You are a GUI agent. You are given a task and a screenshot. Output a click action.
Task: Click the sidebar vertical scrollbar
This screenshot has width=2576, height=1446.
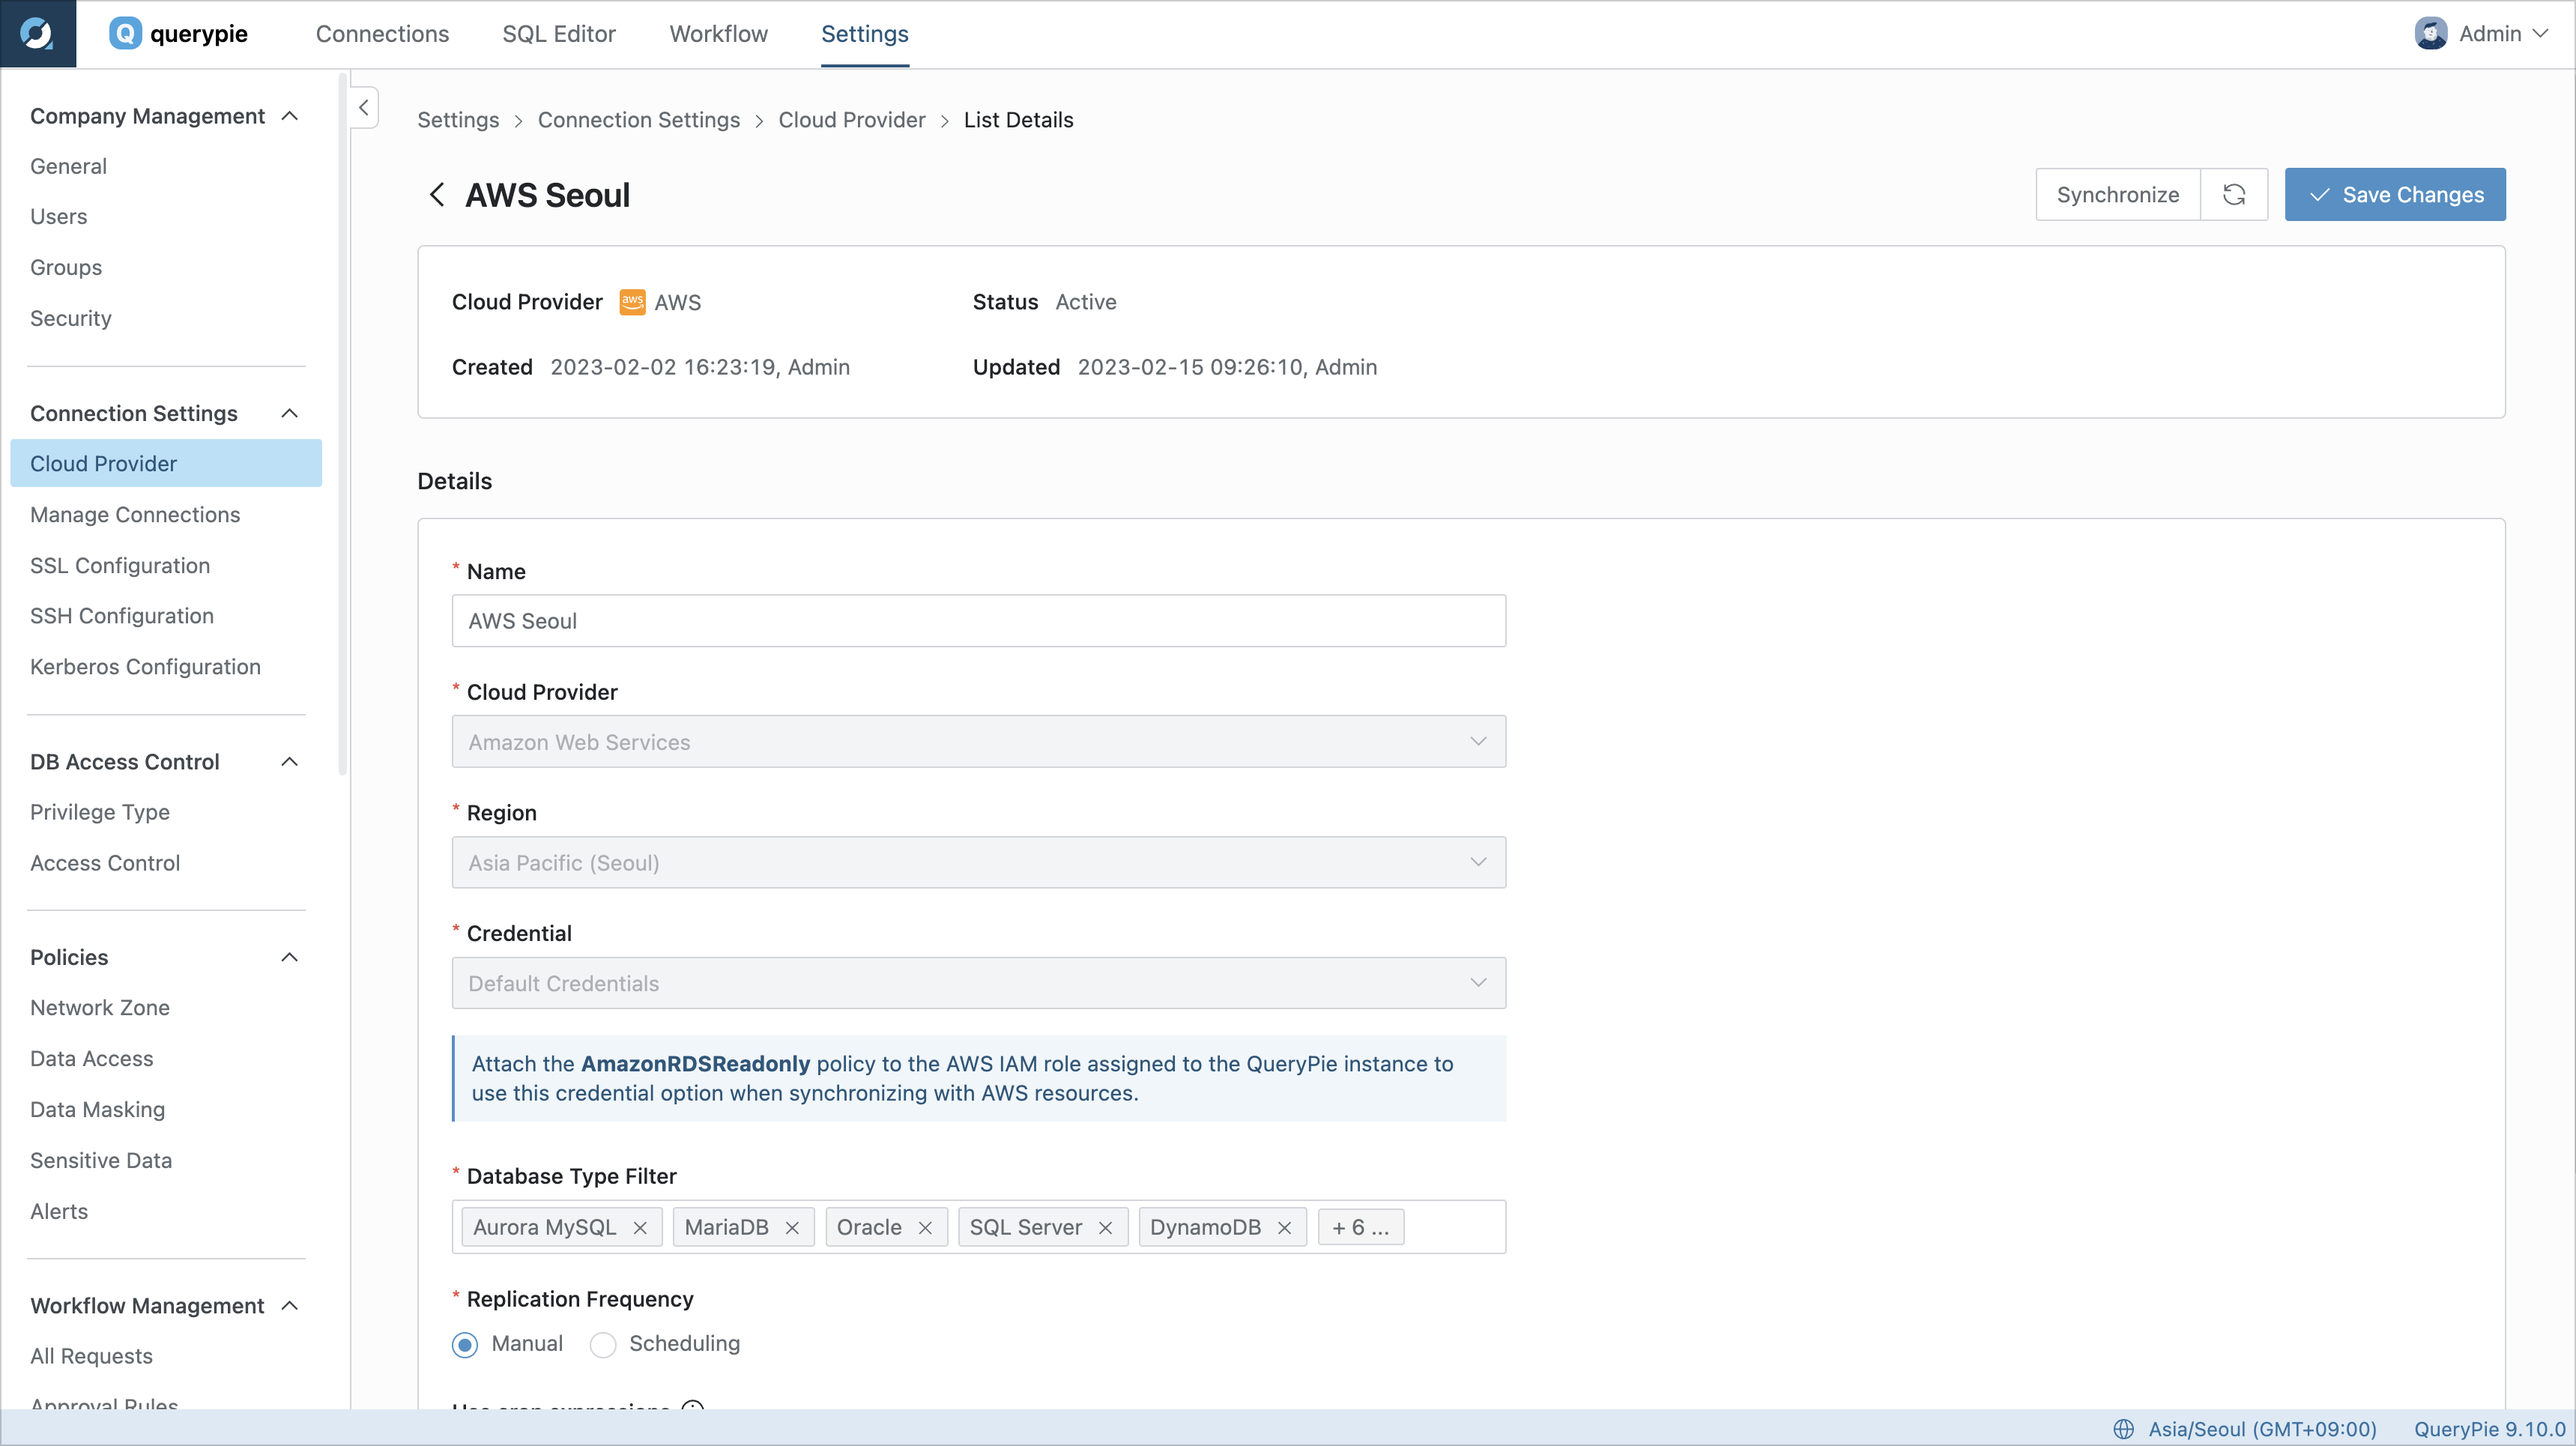[x=342, y=425]
